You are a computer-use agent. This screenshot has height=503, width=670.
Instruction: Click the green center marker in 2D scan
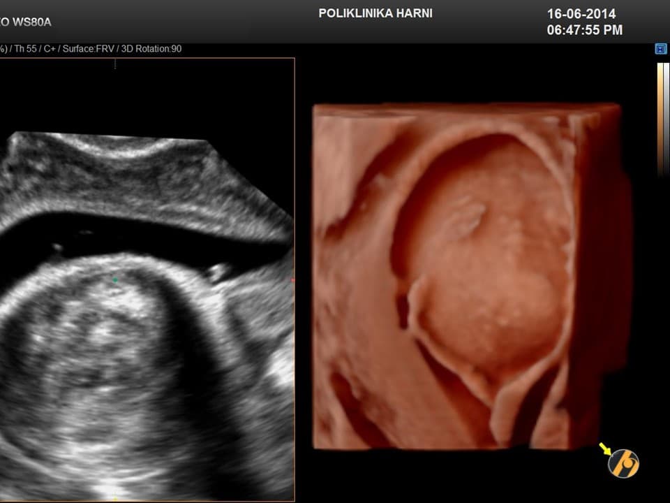[116, 280]
